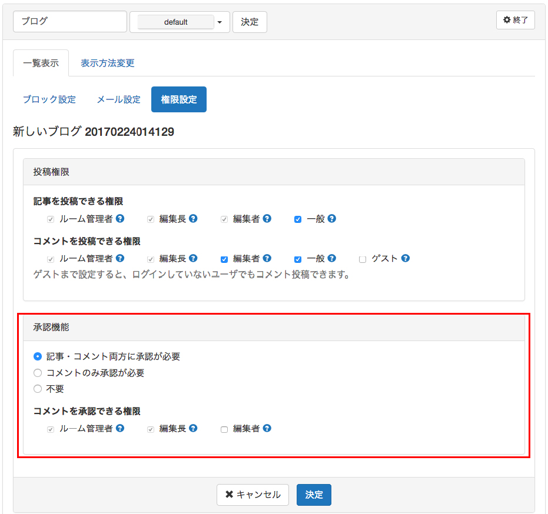Enable the ゲスト comment posting checkbox

click(363, 259)
